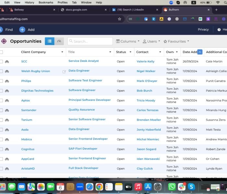
Task: Open the Favourites dropdown
Action: tap(176, 41)
